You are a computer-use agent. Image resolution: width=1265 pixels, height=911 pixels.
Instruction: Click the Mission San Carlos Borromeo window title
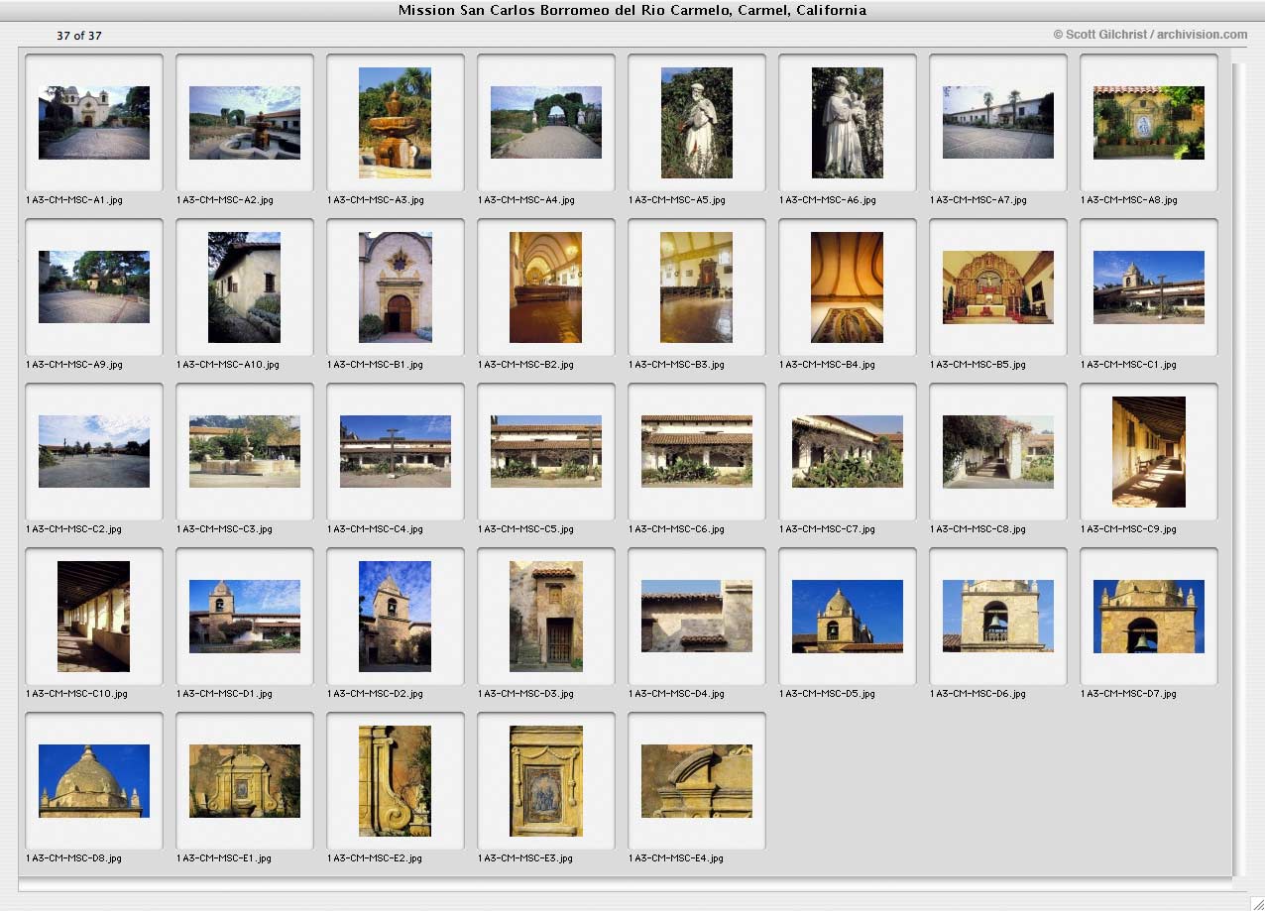click(632, 11)
